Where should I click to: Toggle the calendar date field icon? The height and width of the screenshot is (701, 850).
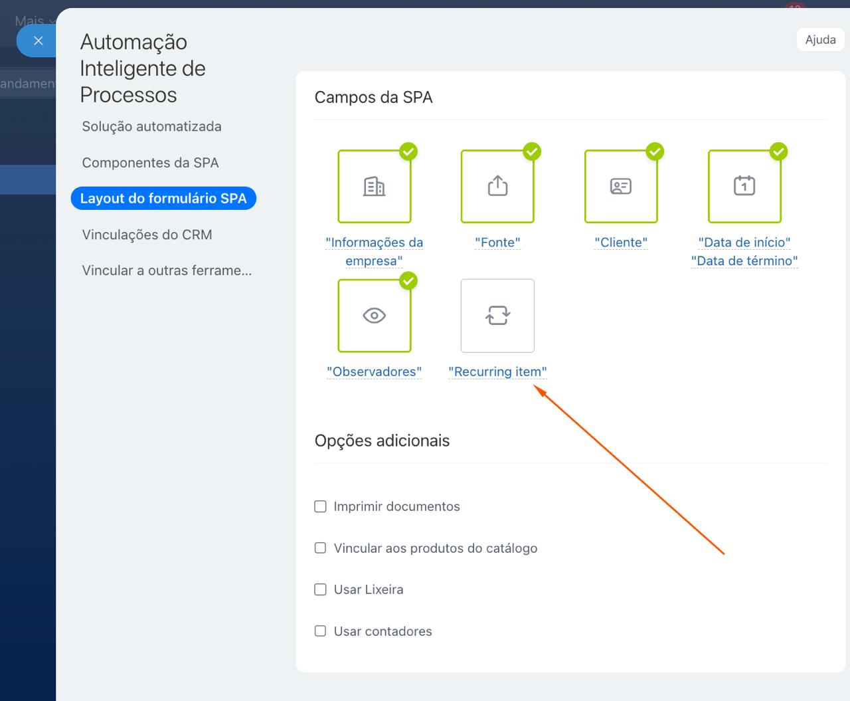(744, 186)
